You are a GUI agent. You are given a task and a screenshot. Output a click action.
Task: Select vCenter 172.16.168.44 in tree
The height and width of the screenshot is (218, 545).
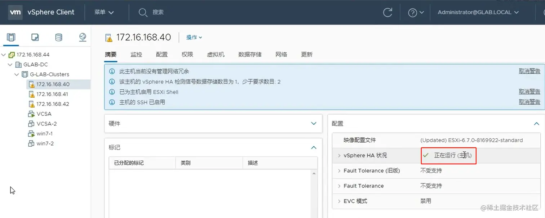click(33, 55)
